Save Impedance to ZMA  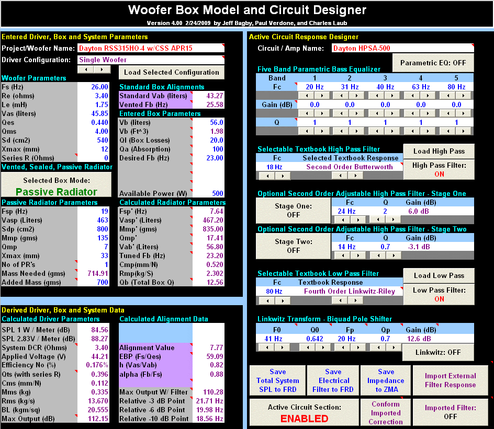pyautogui.click(x=386, y=380)
